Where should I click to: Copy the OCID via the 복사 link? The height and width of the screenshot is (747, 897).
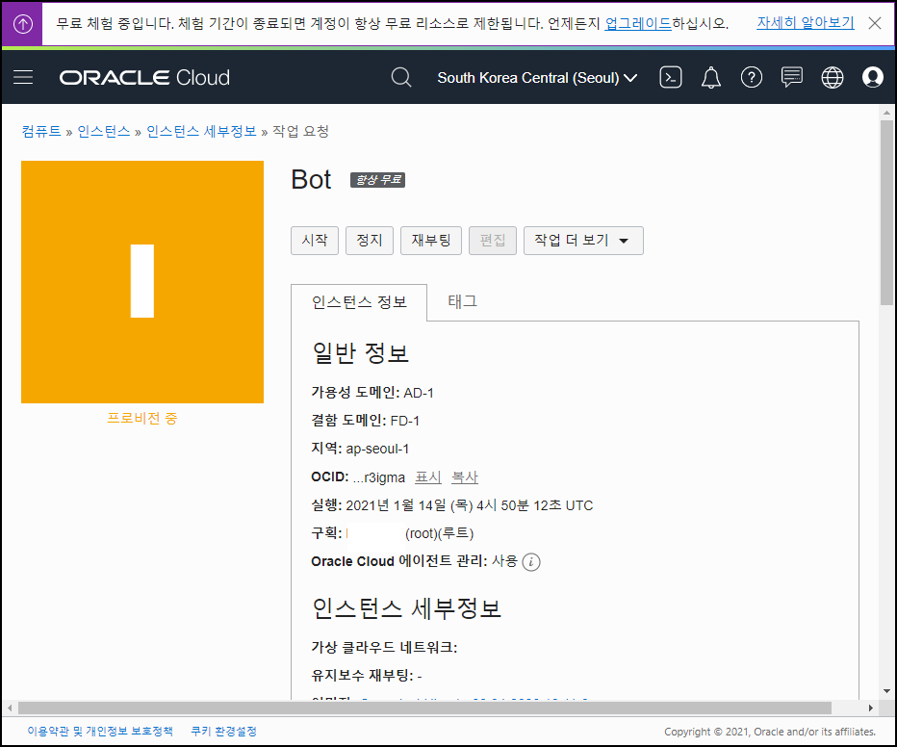coord(468,477)
